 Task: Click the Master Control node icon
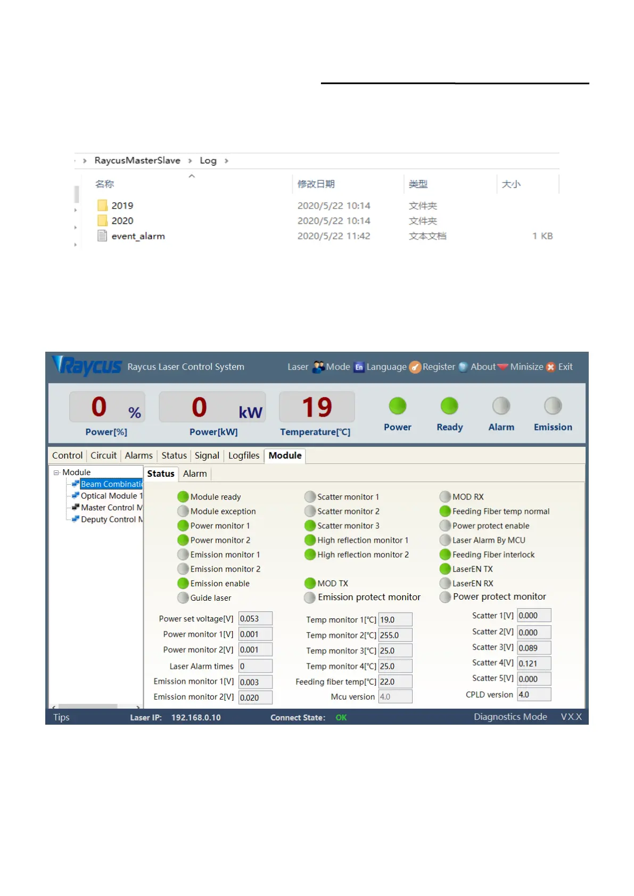point(76,507)
